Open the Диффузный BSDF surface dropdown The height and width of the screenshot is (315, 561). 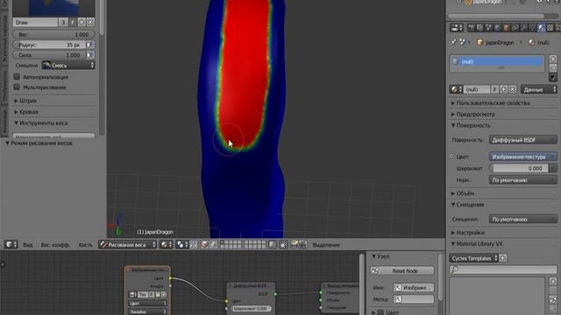point(522,140)
